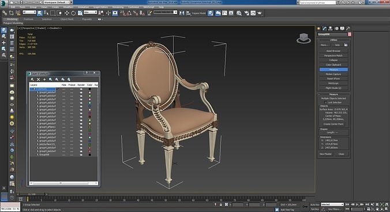
Task: Toggle Hide for the Group008 row
Action: coord(64,155)
